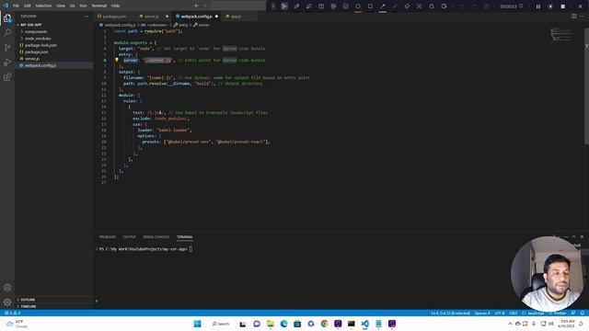Open the View menu

click(x=61, y=6)
